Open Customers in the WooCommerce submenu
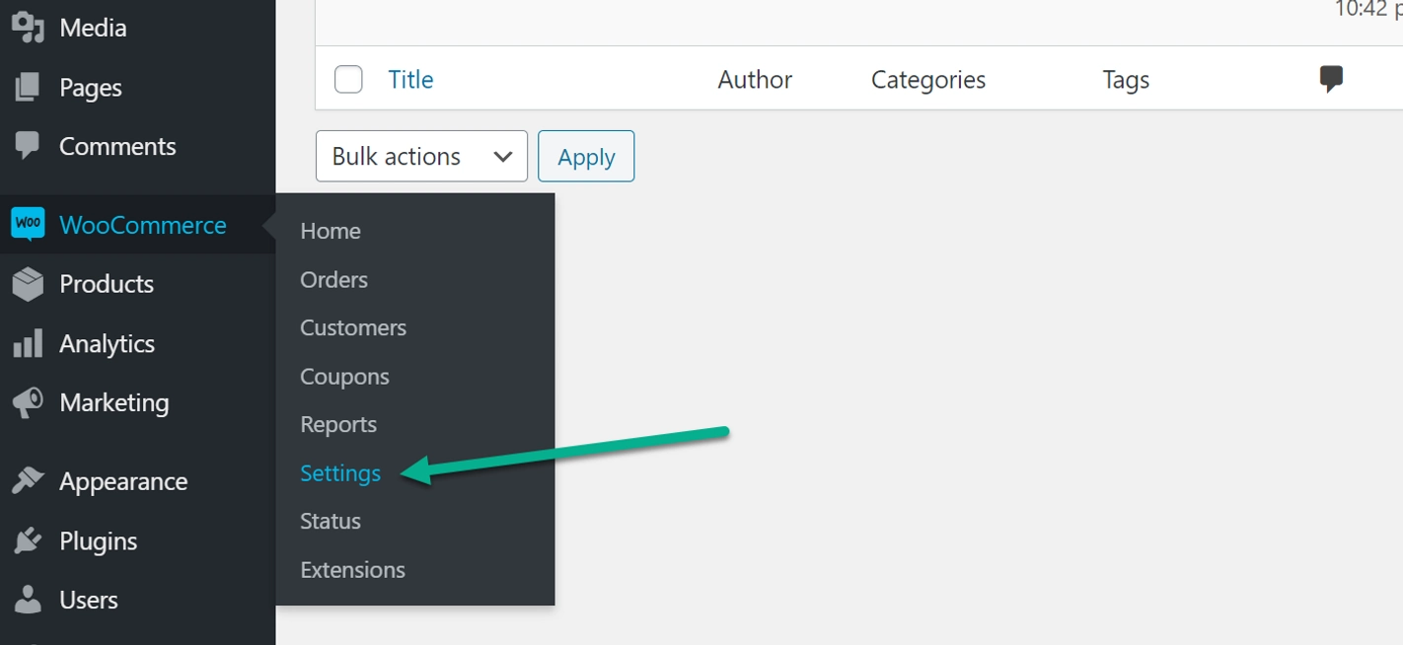The image size is (1403, 645). (x=353, y=327)
